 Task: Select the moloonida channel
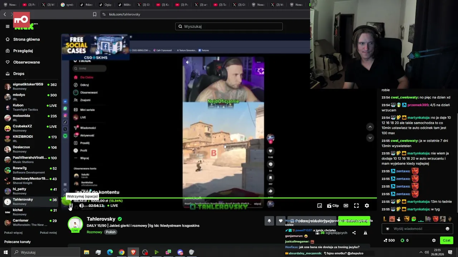click(x=30, y=118)
